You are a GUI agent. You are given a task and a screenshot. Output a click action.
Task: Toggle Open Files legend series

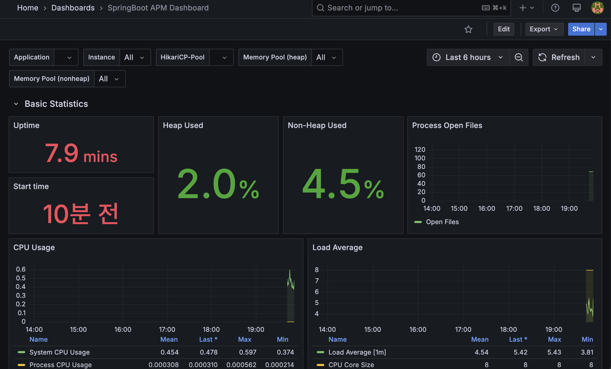(442, 222)
